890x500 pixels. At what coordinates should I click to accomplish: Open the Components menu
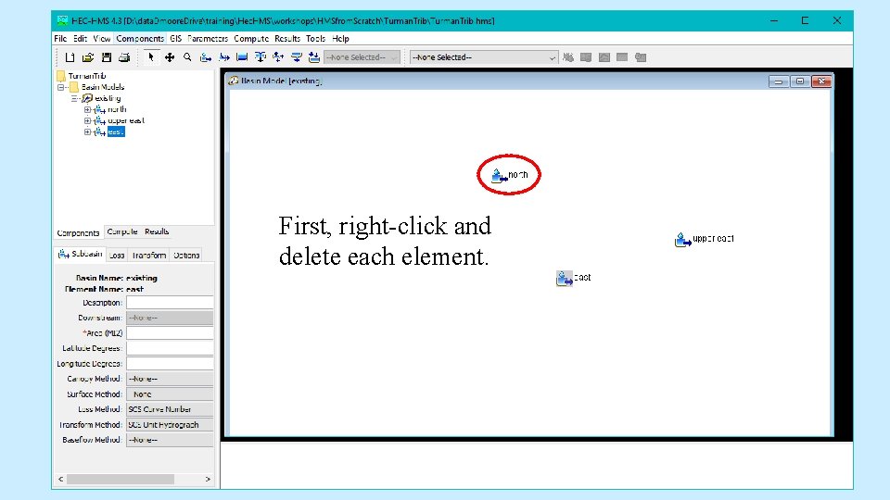click(x=140, y=39)
